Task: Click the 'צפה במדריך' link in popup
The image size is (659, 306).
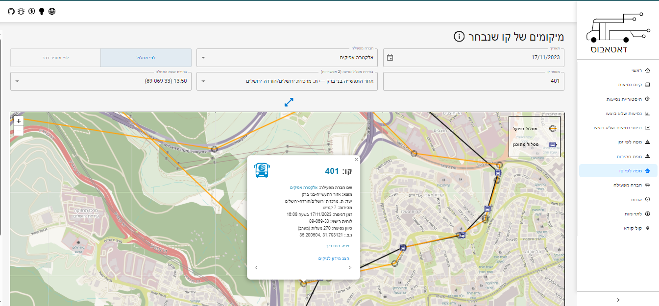Action: point(338,246)
